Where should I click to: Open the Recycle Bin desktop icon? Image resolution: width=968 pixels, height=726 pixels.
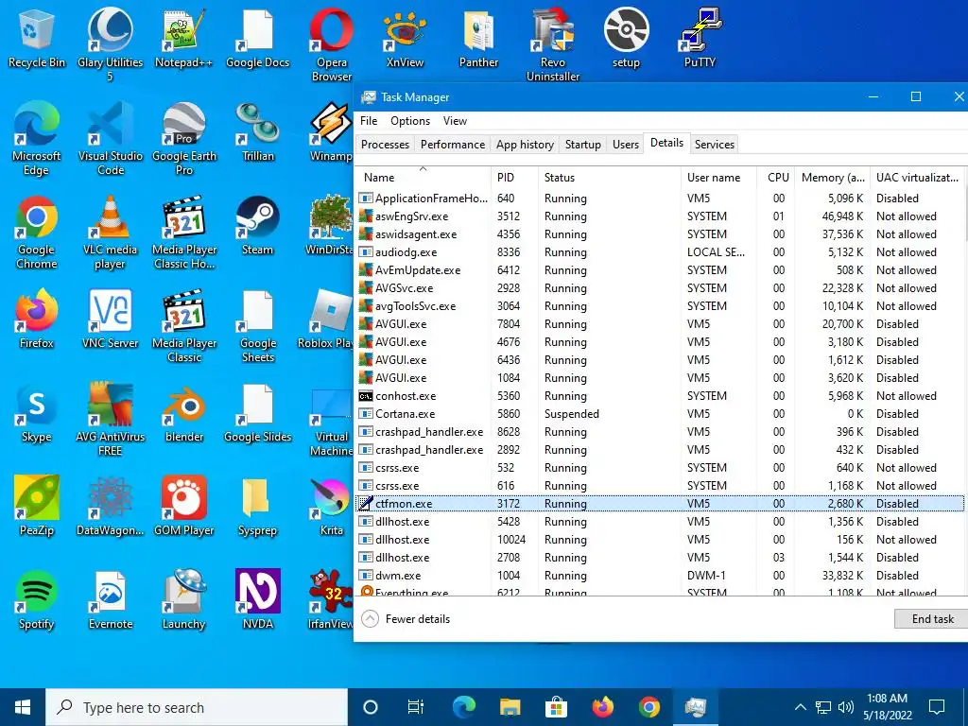coord(37,38)
